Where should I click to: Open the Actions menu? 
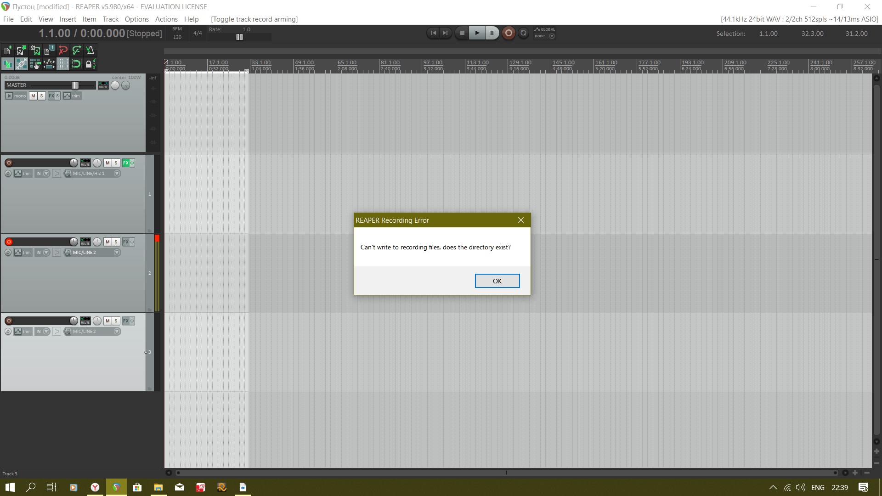tap(166, 19)
